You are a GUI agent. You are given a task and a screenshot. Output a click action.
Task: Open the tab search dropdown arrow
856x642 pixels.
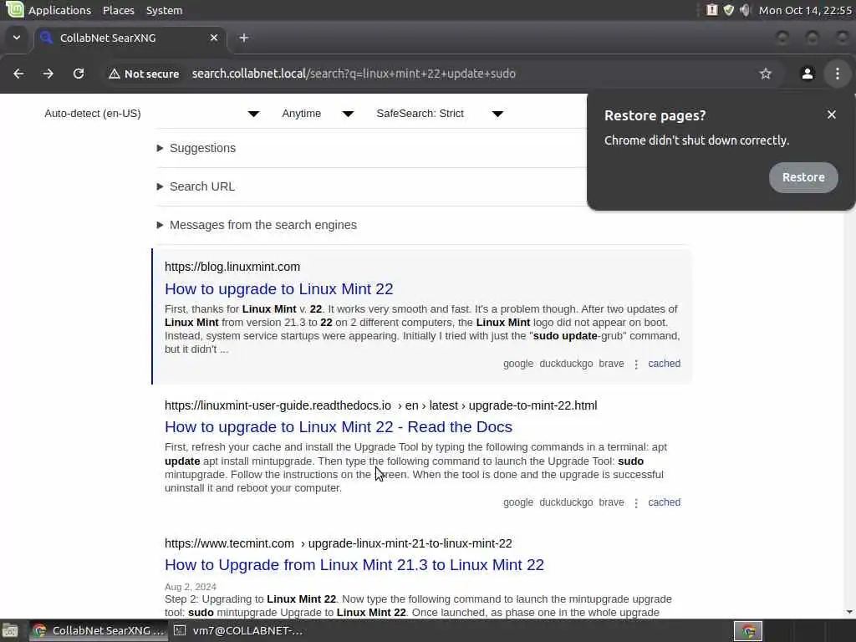[17, 38]
